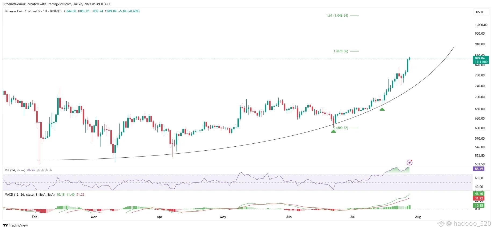Click the Jun label on time axis
Viewport: 493px width, 230px height.
pos(289,217)
